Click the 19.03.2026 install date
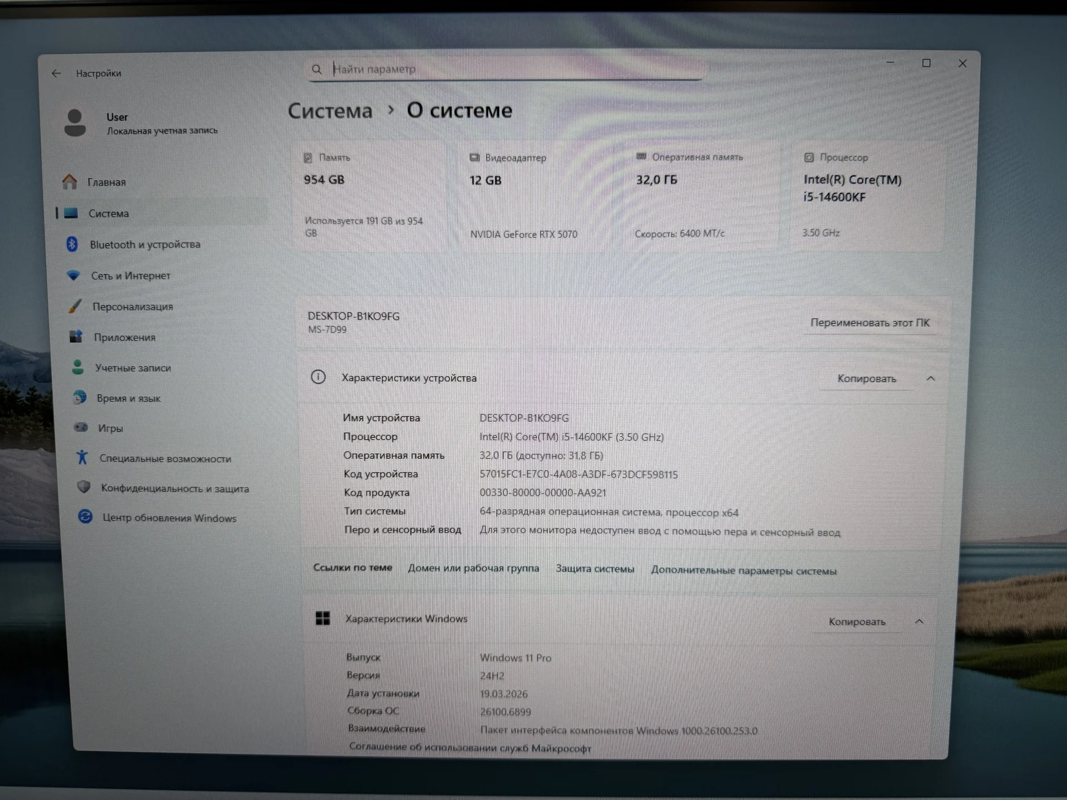The height and width of the screenshot is (800, 1067). 504,694
